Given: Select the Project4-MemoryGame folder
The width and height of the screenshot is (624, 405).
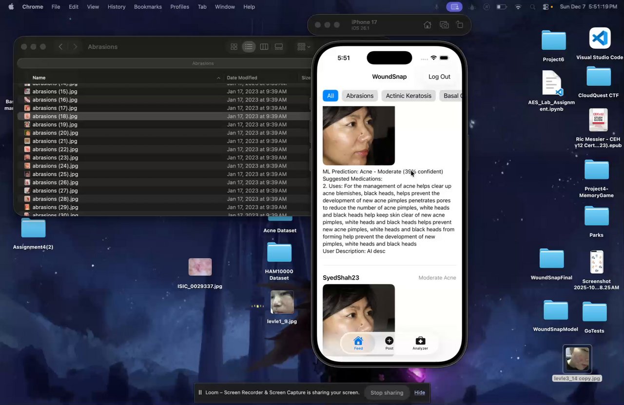Looking at the screenshot, I should (597, 170).
